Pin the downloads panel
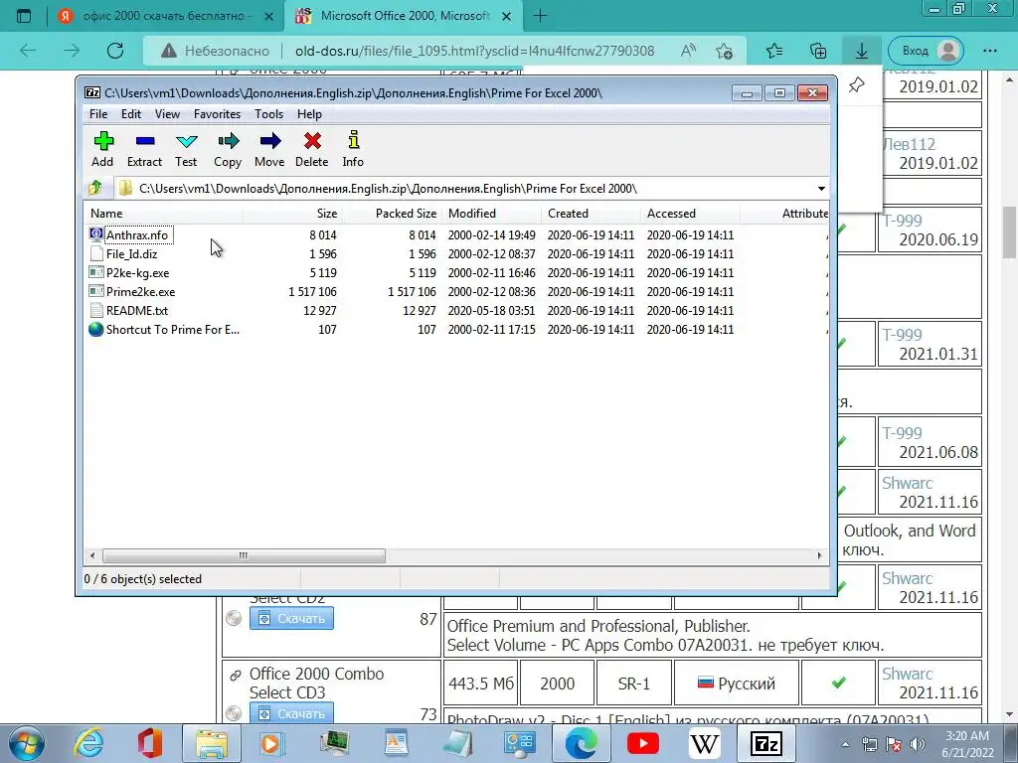 click(x=856, y=85)
